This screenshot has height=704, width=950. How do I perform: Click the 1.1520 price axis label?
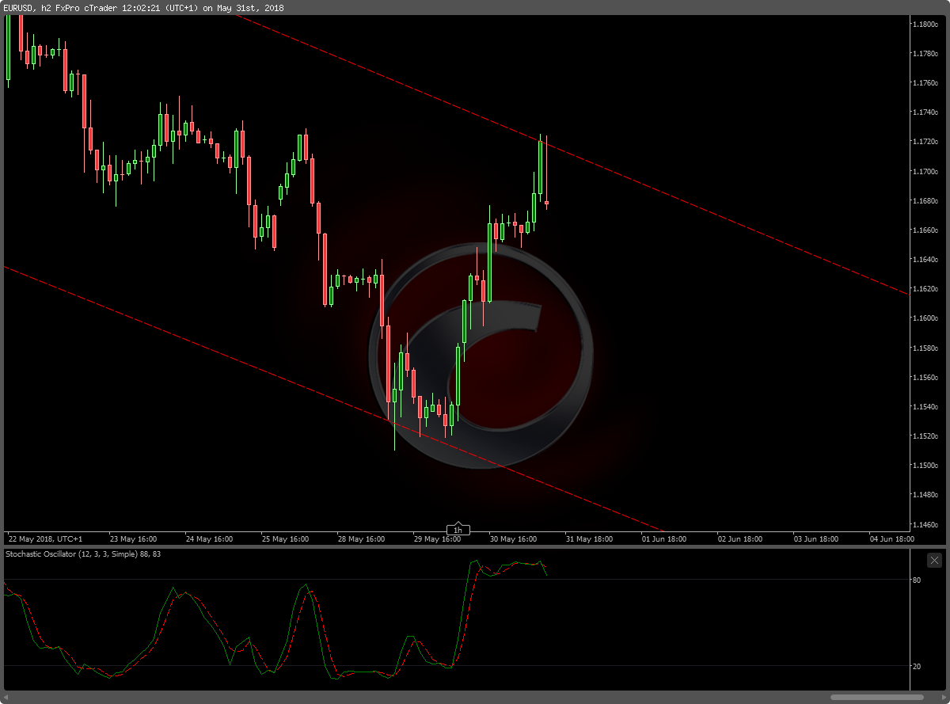[x=925, y=436]
